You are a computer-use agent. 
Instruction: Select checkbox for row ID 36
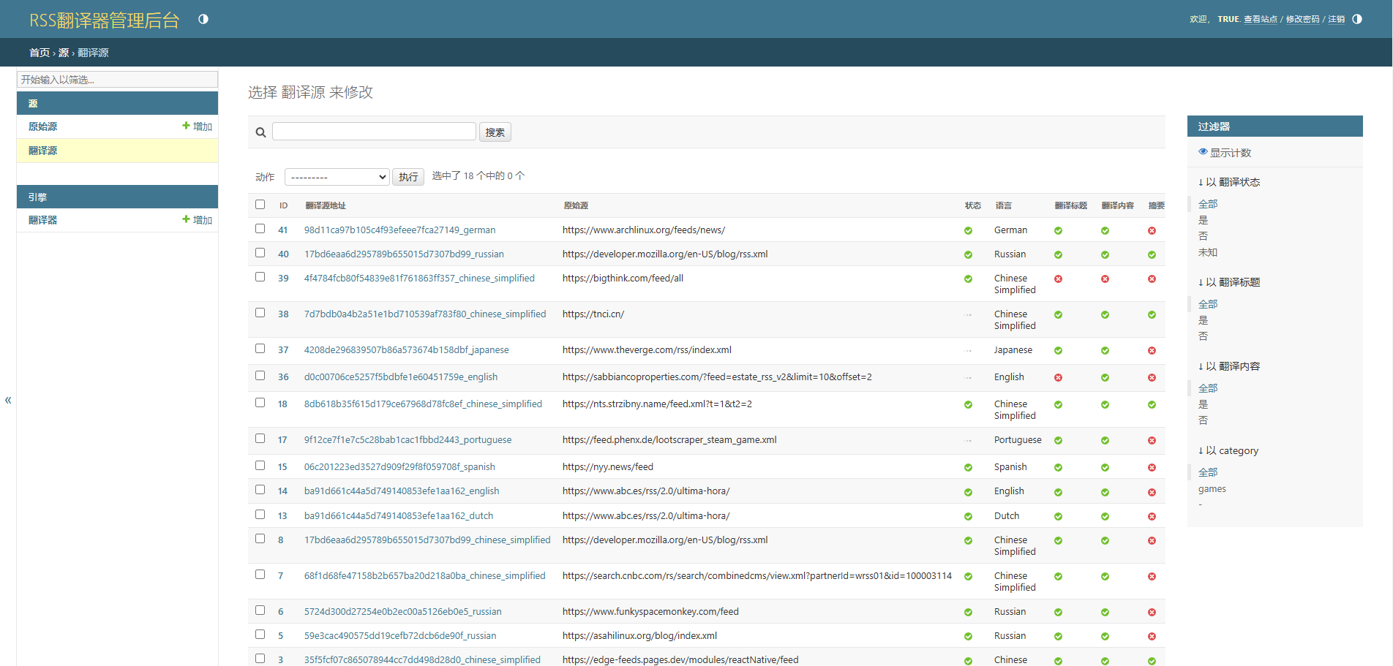pos(260,376)
